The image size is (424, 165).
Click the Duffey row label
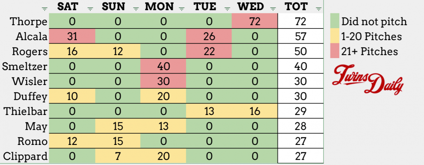[30, 96]
